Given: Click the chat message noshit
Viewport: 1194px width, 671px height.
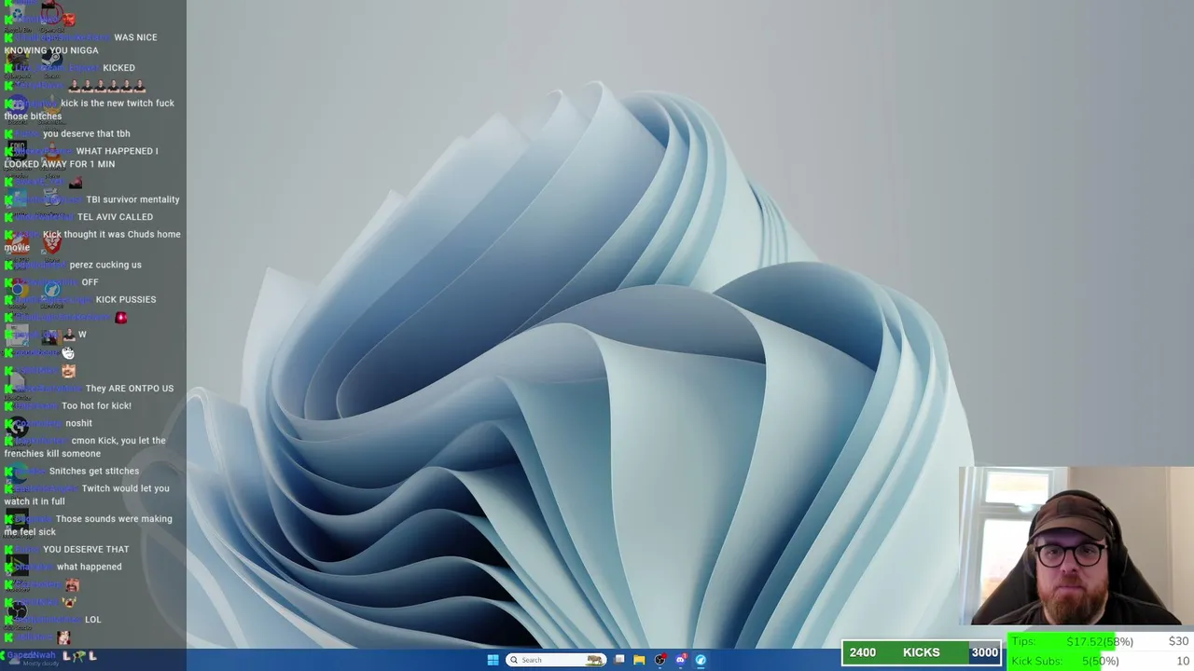Looking at the screenshot, I should pos(78,423).
